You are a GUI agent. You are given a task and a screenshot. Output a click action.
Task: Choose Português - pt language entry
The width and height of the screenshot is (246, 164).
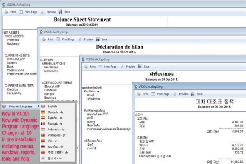57,135
